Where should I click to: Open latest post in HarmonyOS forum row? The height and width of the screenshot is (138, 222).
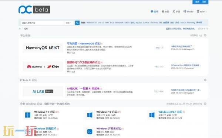click(182, 46)
